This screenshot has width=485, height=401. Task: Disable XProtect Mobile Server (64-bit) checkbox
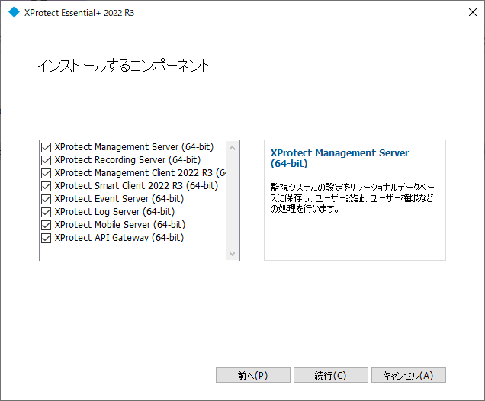click(x=46, y=226)
